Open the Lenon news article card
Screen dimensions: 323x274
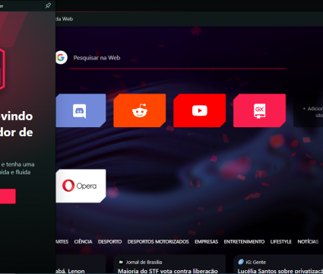coord(81,264)
